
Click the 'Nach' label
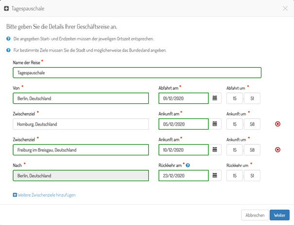coord(17,165)
